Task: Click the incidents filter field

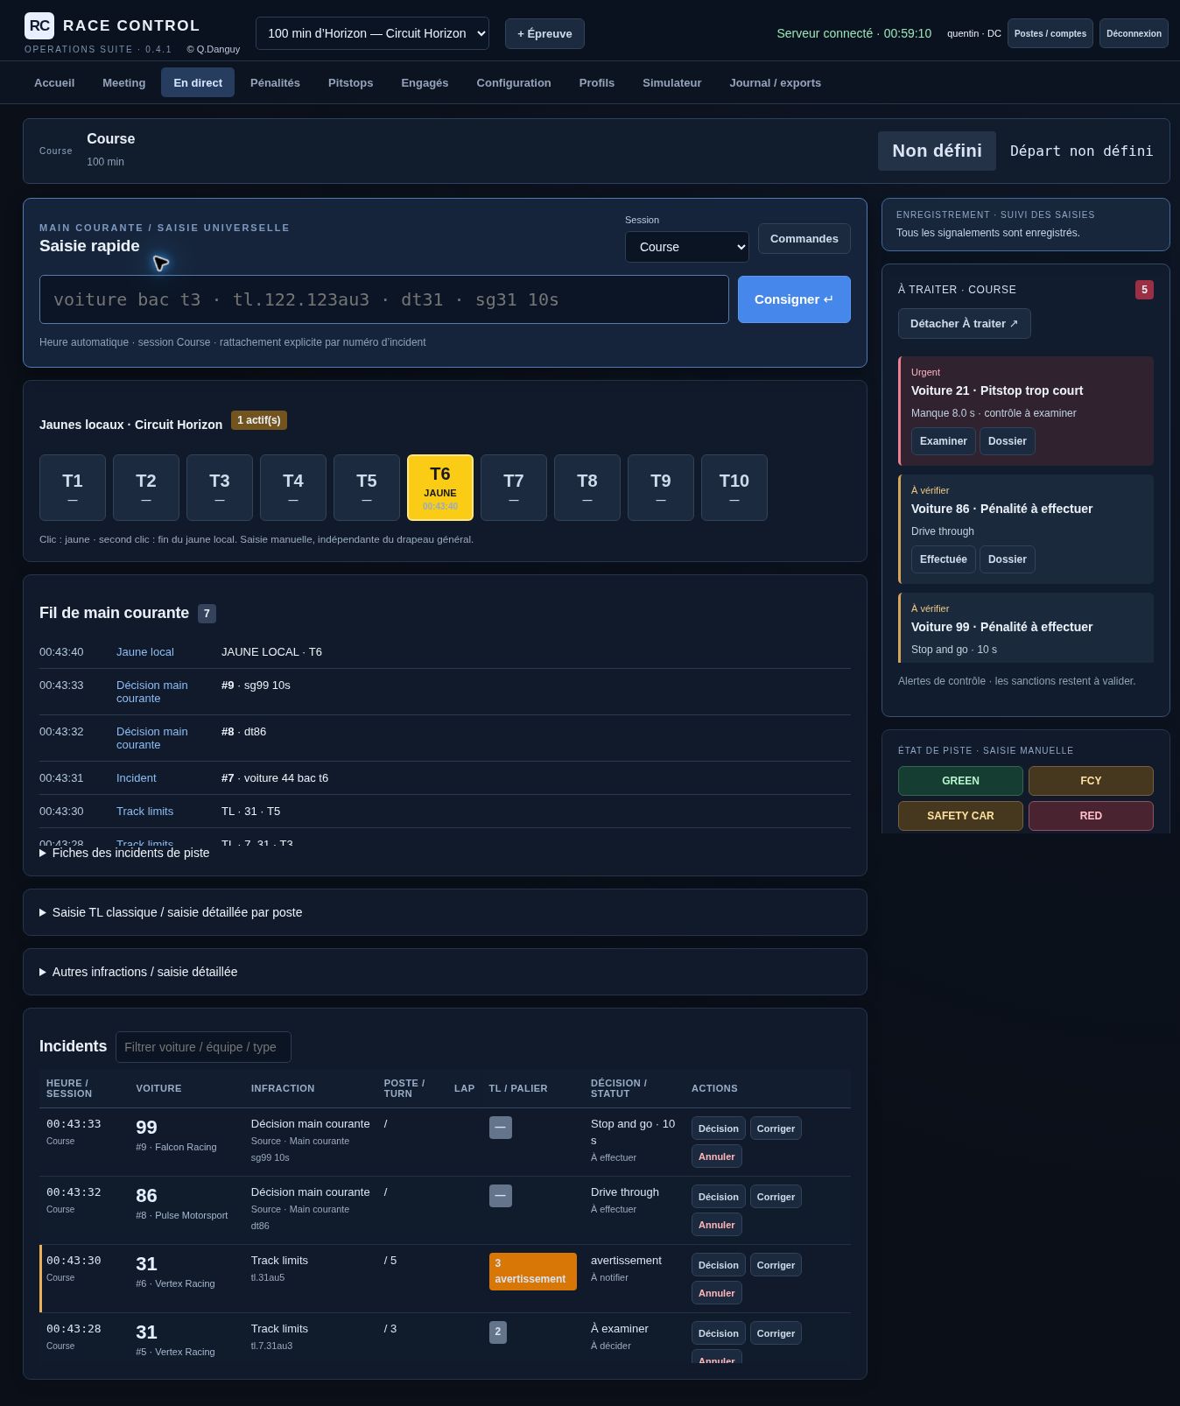Action: point(203,1047)
